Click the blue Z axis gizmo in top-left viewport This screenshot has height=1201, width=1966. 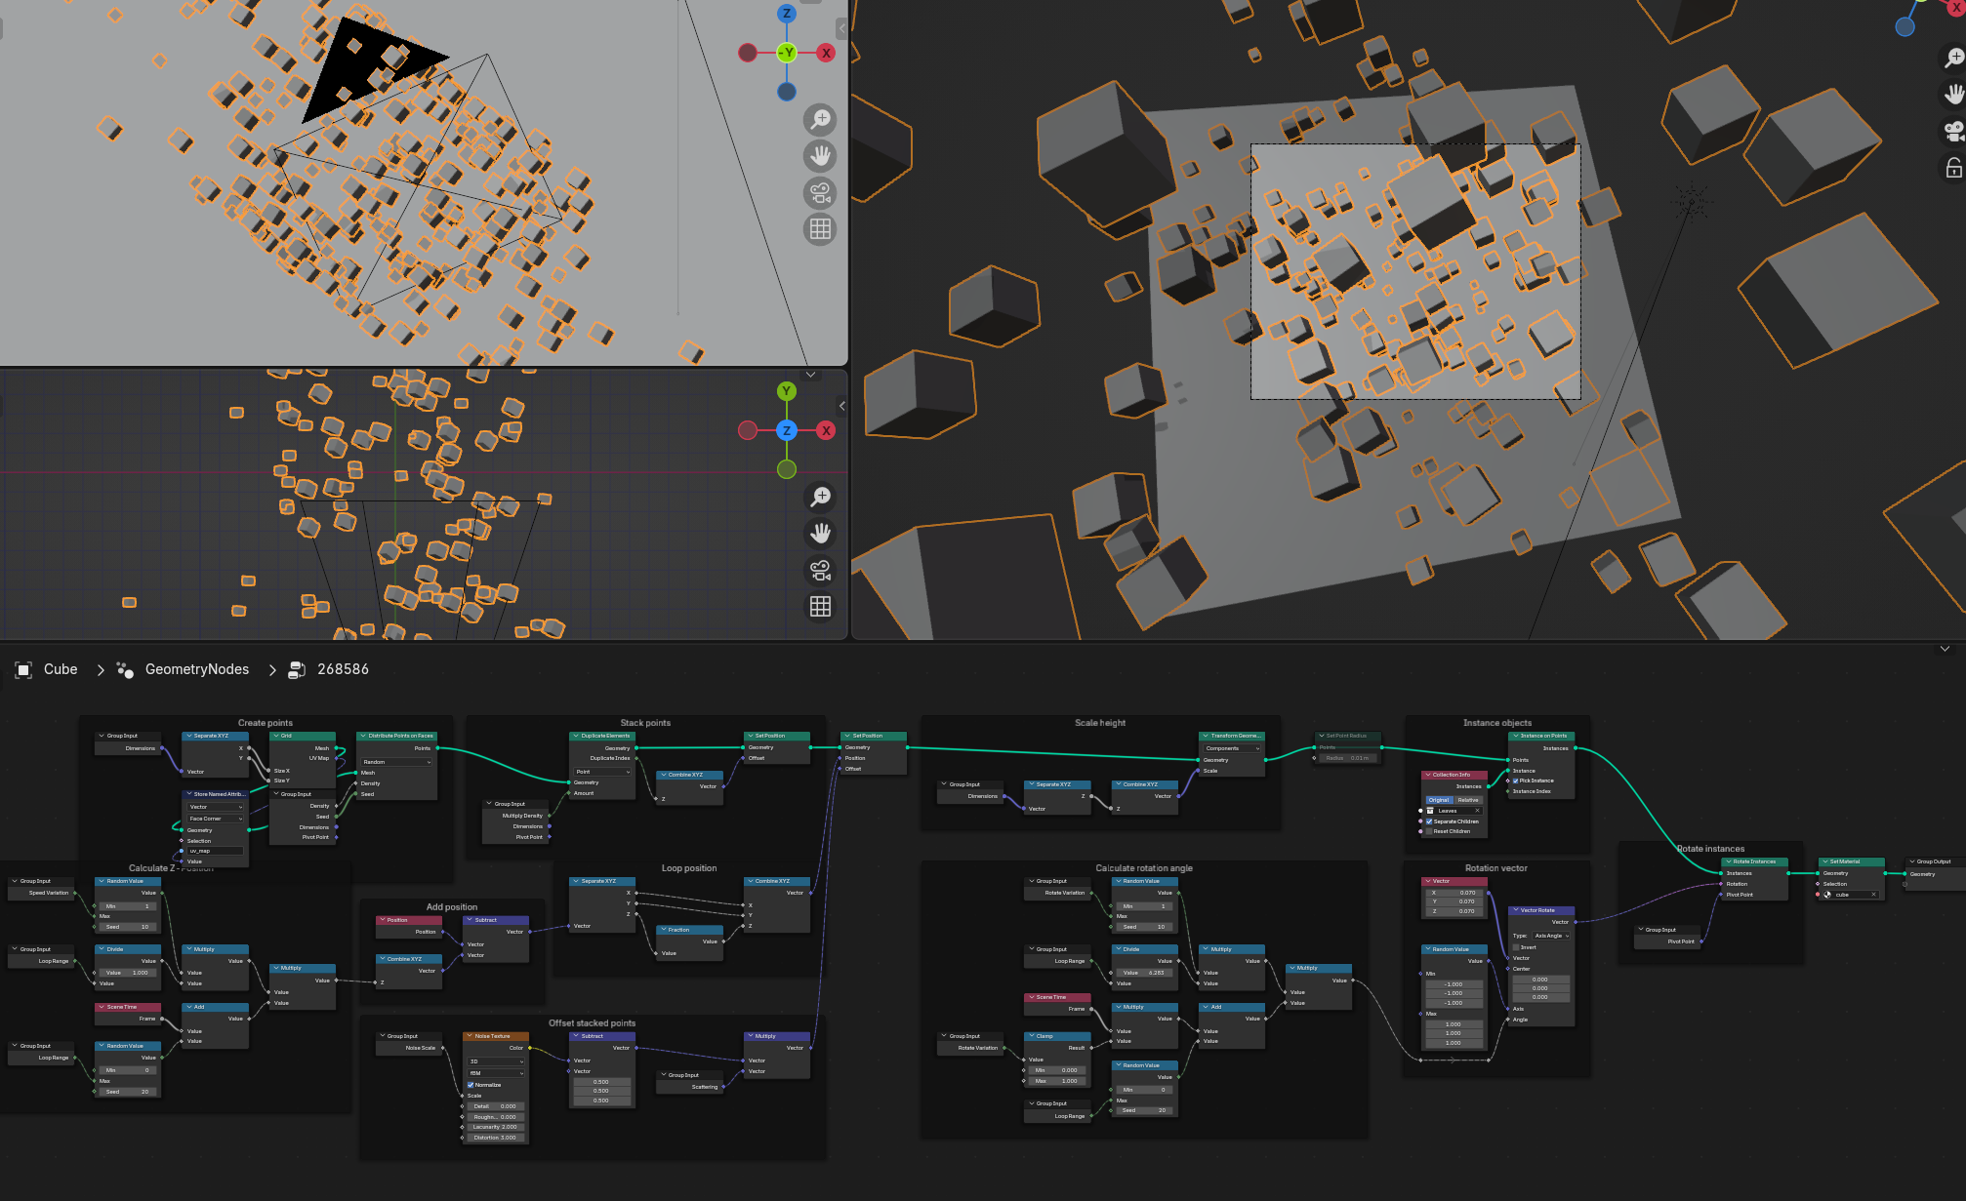(x=787, y=14)
